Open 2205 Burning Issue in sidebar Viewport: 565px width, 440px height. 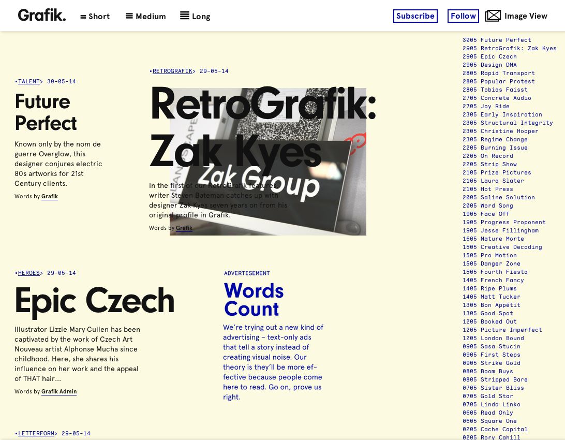[495, 148]
